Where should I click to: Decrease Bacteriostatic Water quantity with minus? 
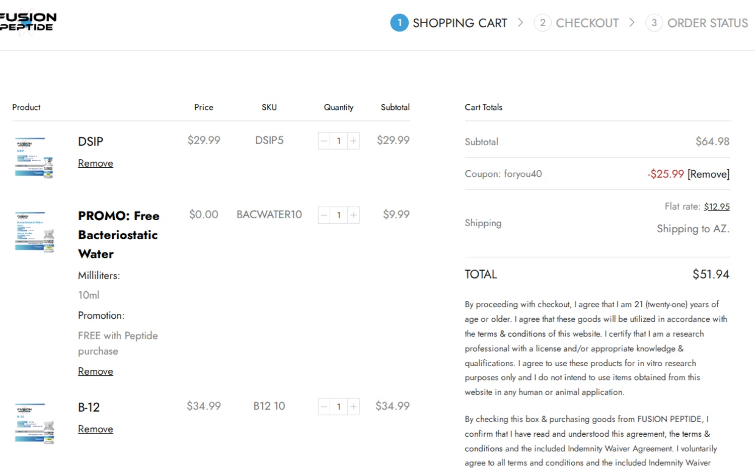pos(324,215)
